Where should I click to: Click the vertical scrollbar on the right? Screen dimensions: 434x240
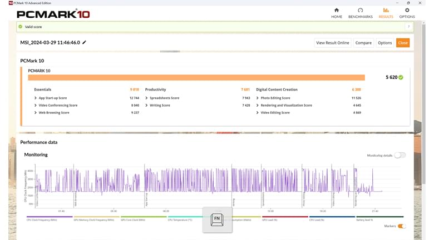pos(423,104)
